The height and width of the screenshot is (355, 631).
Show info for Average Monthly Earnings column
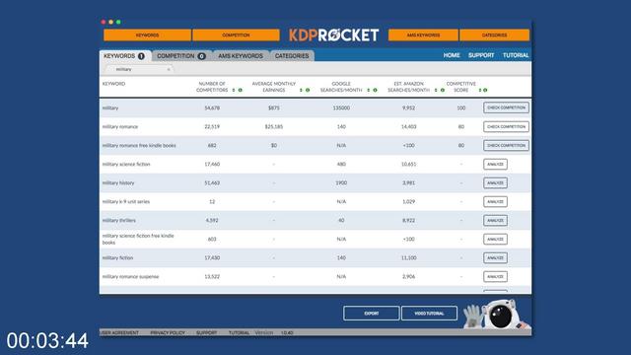pyautogui.click(x=308, y=90)
